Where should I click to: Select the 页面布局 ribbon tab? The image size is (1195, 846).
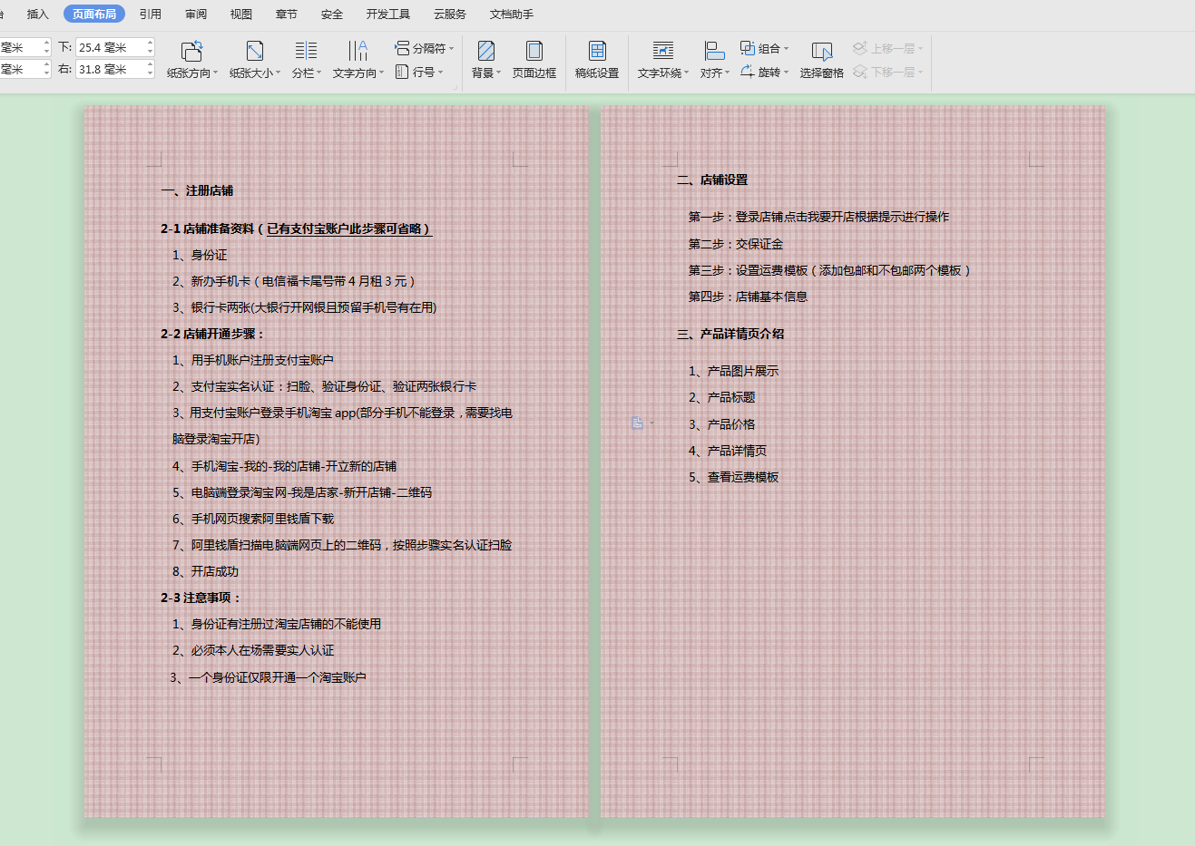94,14
